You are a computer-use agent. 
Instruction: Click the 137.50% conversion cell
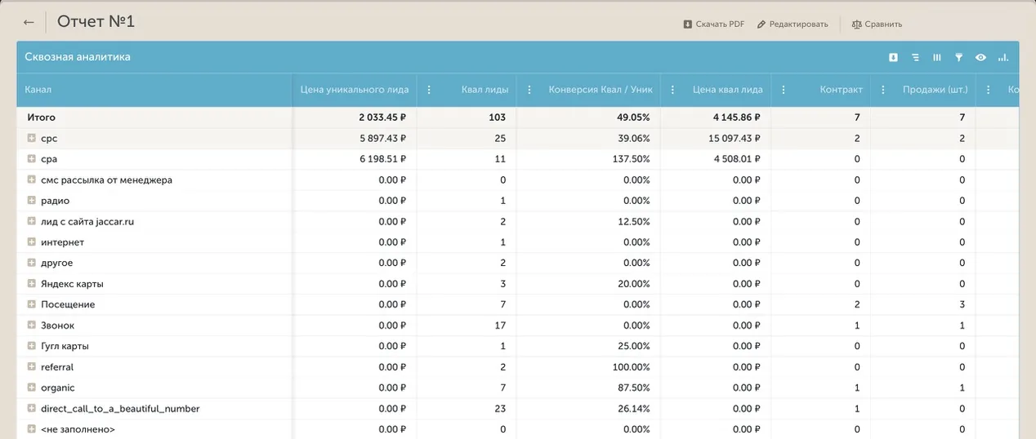tap(632, 159)
